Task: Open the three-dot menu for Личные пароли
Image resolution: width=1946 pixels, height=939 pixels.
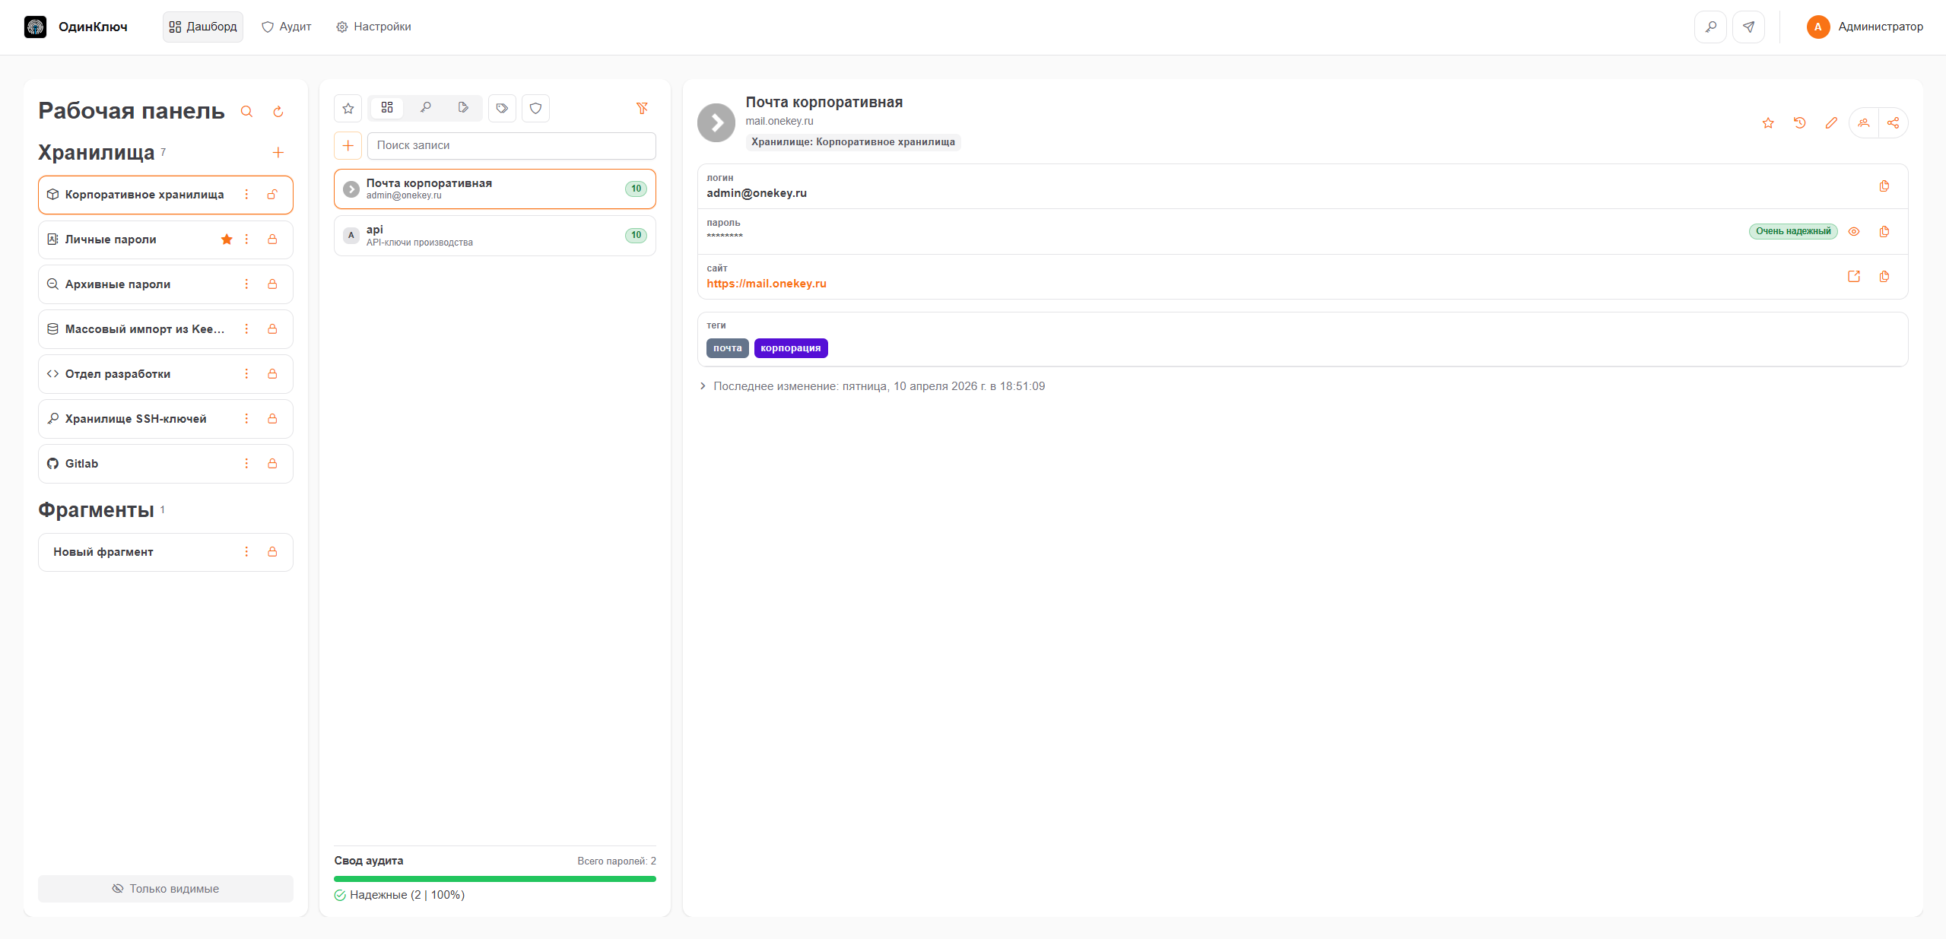Action: [246, 240]
